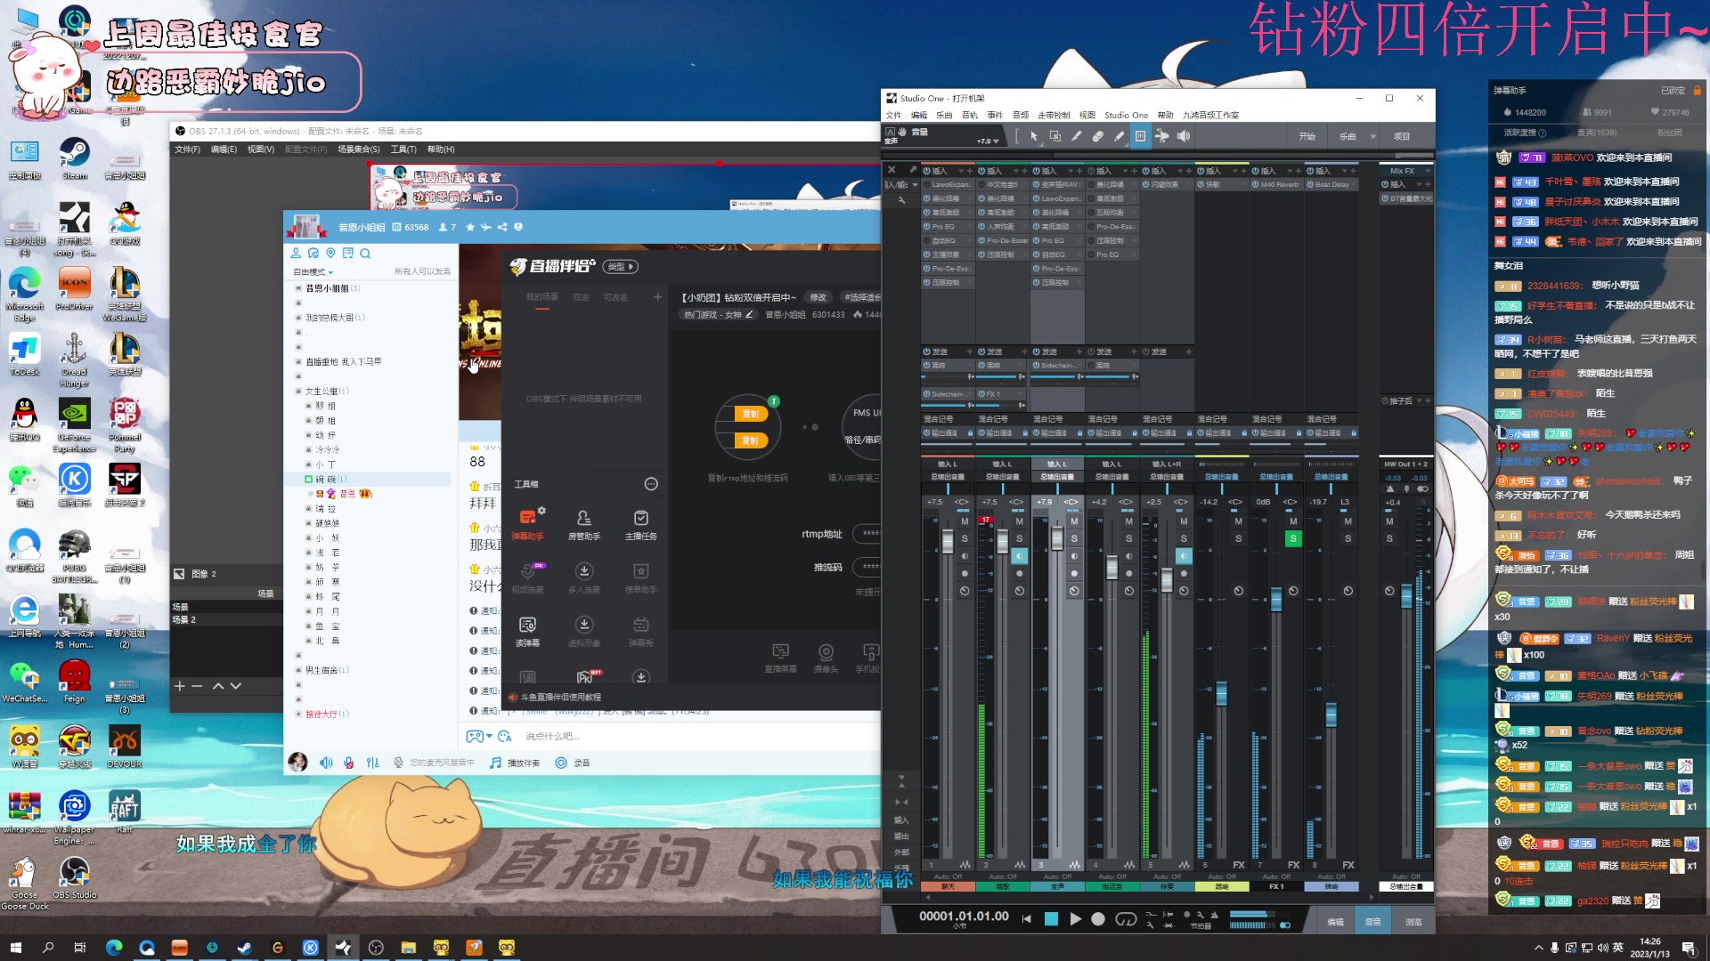Toggle loop playback in transport bar
This screenshot has height=961, width=1710.
pyautogui.click(x=1126, y=919)
